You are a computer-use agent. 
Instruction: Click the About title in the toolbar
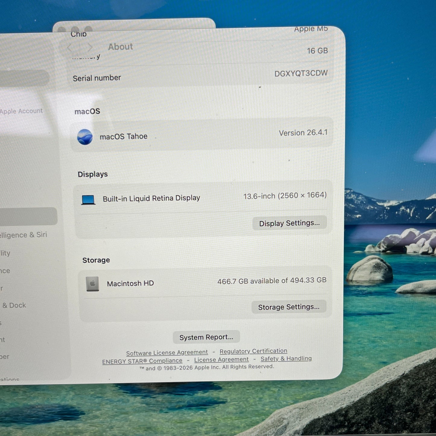pyautogui.click(x=120, y=47)
